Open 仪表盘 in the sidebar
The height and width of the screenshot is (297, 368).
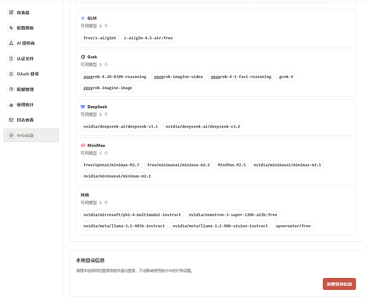(x=32, y=12)
